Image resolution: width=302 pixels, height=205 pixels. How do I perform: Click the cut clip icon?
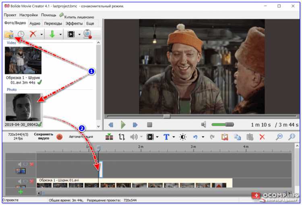tap(225, 137)
